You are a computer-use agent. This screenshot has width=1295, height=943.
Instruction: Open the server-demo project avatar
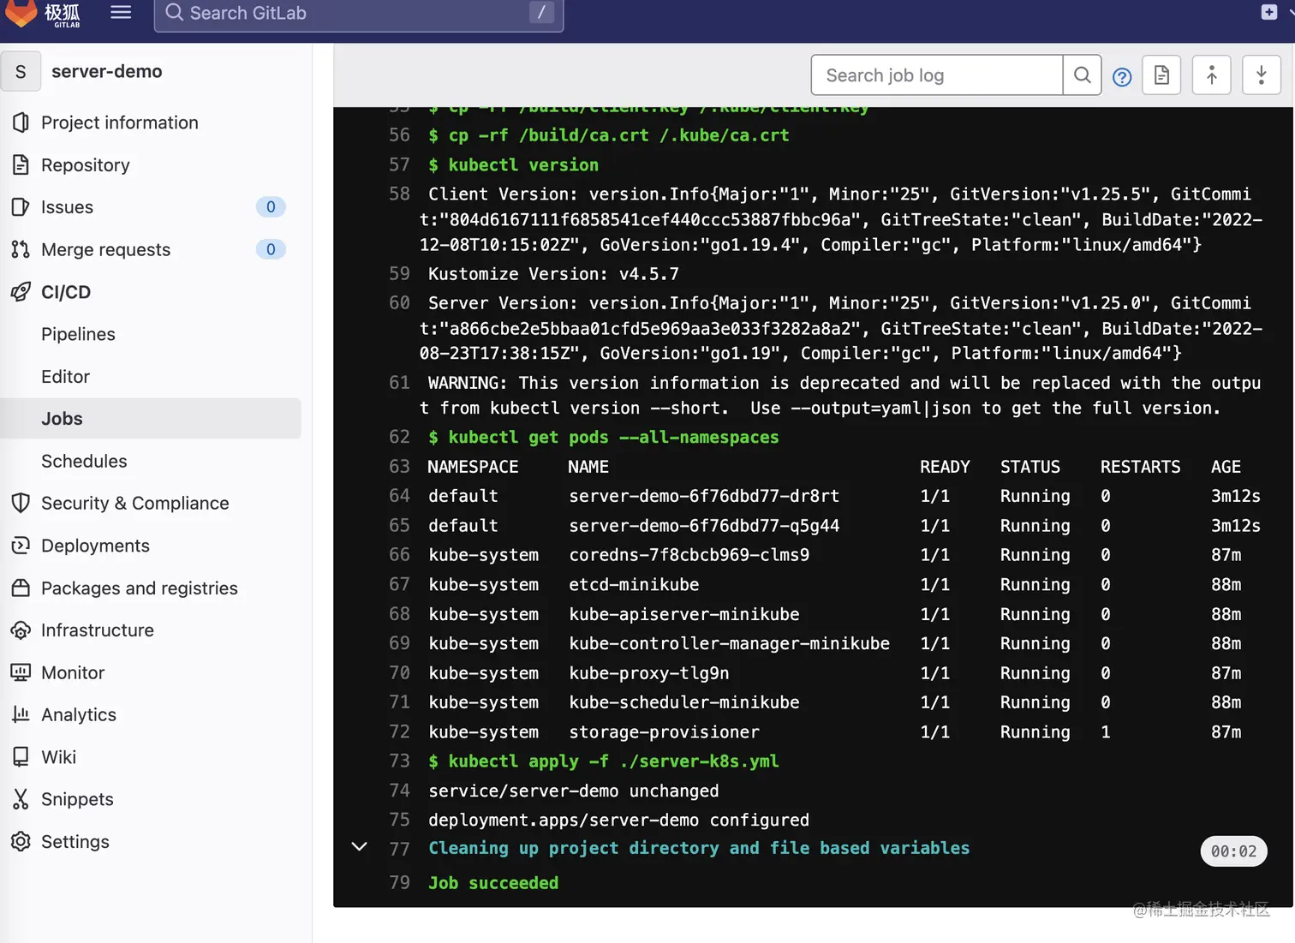point(21,72)
